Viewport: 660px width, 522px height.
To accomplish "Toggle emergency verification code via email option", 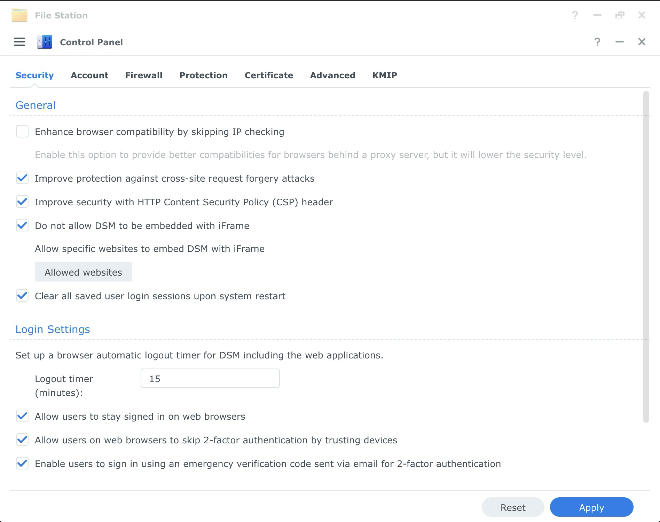I will (x=22, y=464).
